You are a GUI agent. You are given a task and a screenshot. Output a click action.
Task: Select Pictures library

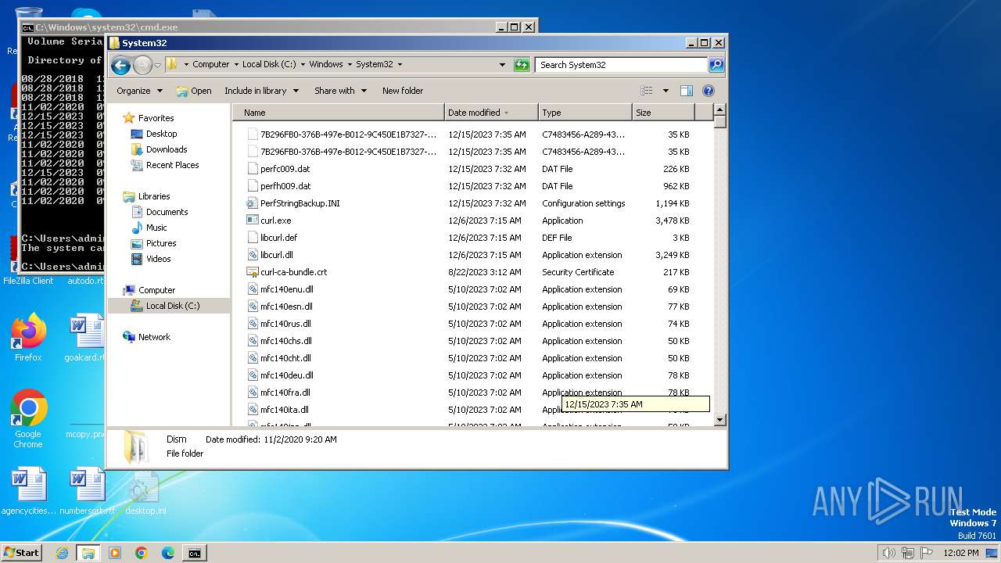[x=161, y=243]
